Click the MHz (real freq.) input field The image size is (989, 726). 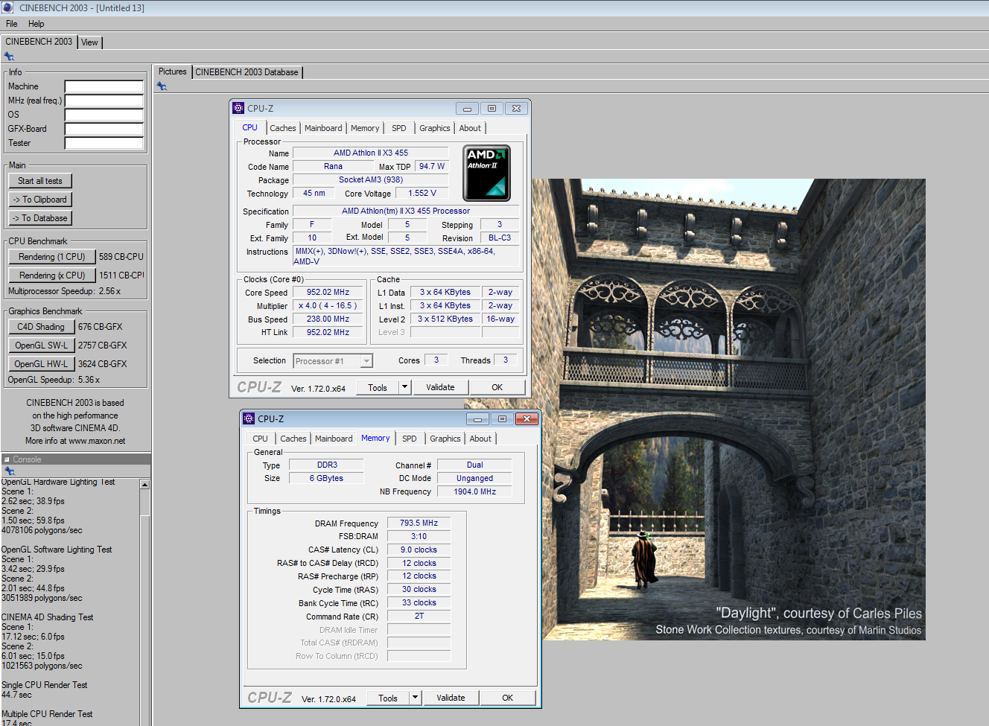pos(104,101)
